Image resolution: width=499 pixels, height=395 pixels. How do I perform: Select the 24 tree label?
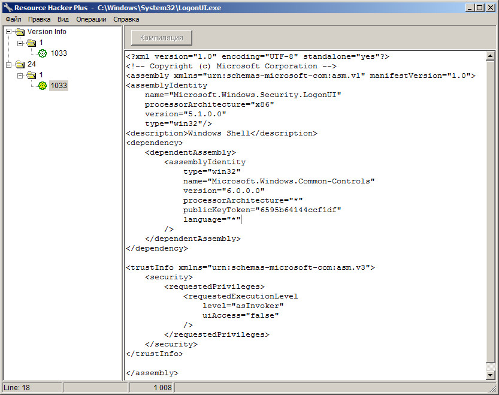pyautogui.click(x=32, y=64)
